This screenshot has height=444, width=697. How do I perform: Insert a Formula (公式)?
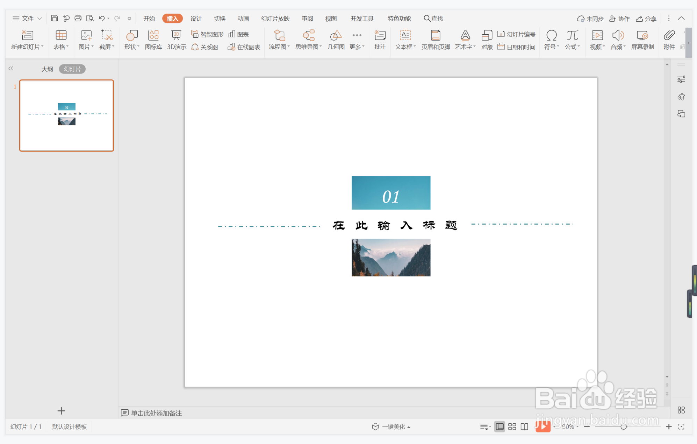pyautogui.click(x=572, y=40)
